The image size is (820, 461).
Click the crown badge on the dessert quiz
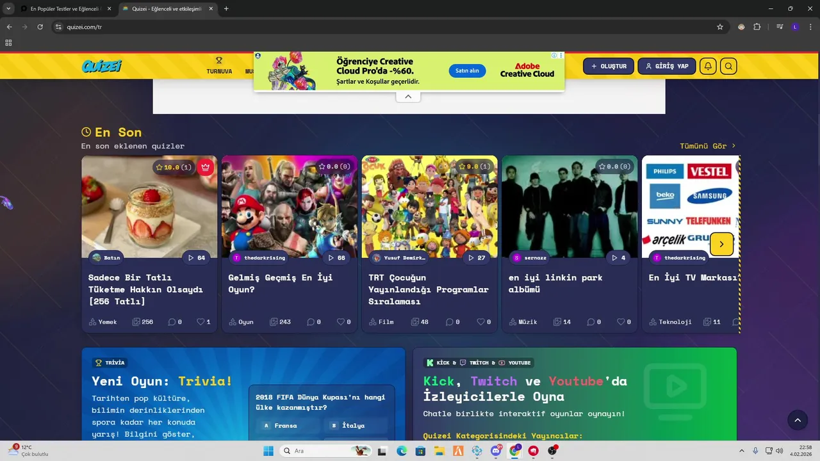205,167
